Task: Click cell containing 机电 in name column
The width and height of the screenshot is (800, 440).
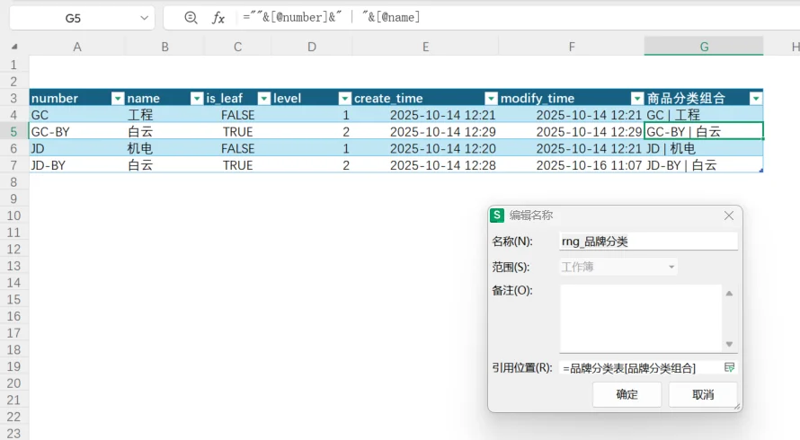Action: [x=164, y=148]
